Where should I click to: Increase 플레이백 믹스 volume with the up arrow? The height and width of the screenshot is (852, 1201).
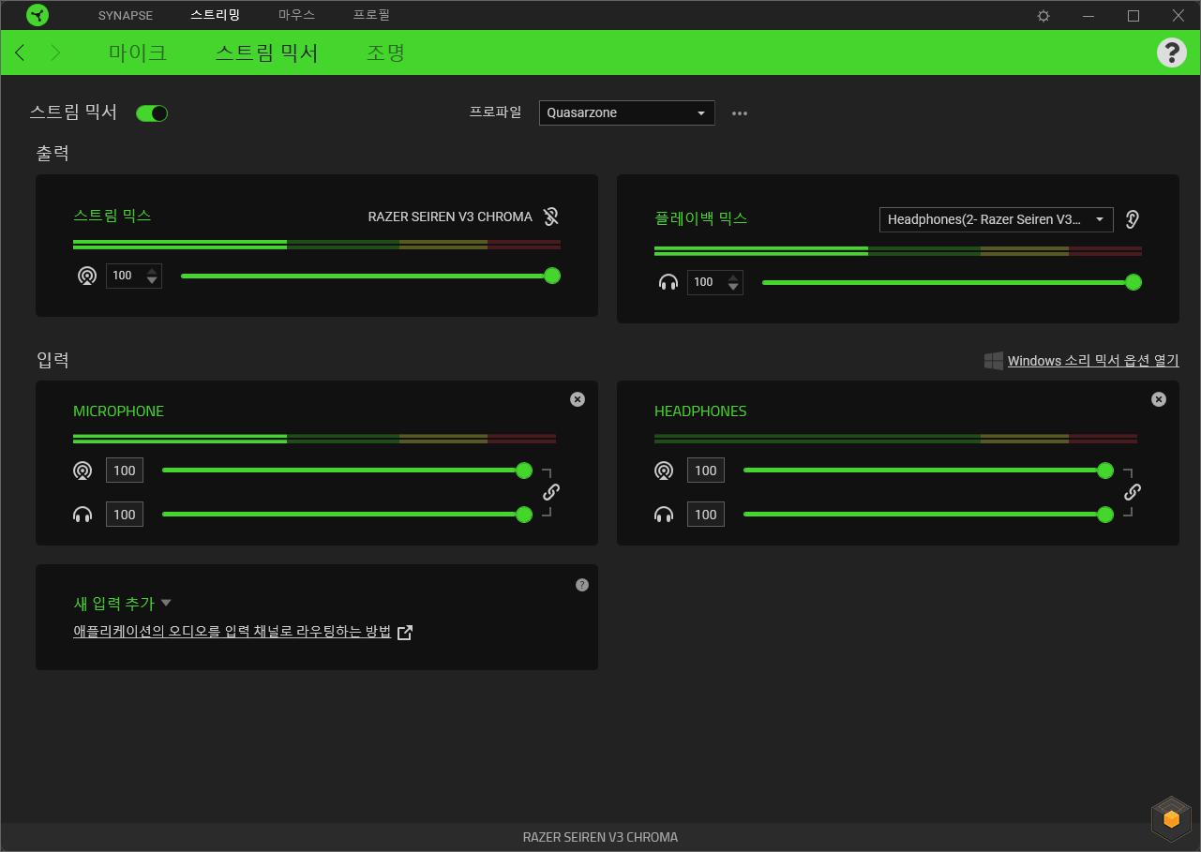coord(733,277)
